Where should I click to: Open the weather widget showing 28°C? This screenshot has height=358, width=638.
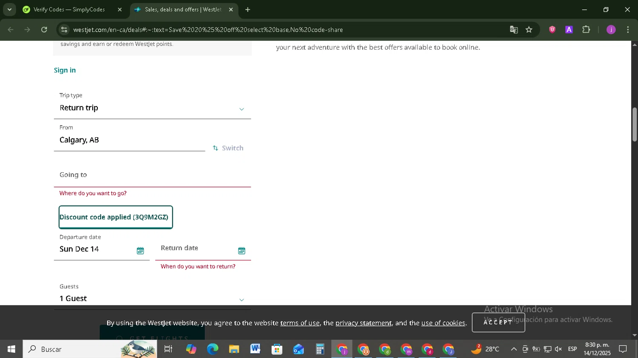pyautogui.click(x=485, y=349)
